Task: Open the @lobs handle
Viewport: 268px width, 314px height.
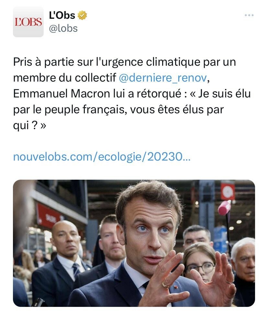Action: coord(63,28)
